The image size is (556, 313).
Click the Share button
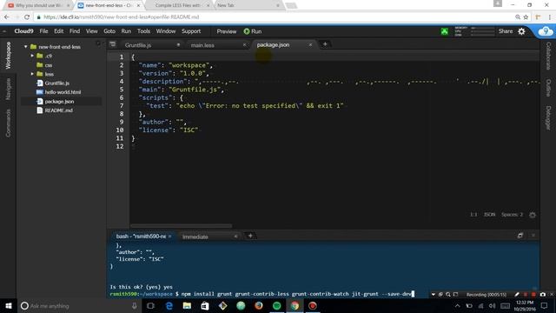click(x=506, y=31)
